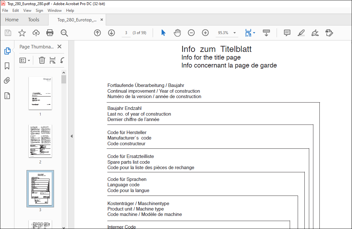This screenshot has height=229, width=352.
Task: Click the stamp tool icon
Action: pyautogui.click(x=329, y=33)
